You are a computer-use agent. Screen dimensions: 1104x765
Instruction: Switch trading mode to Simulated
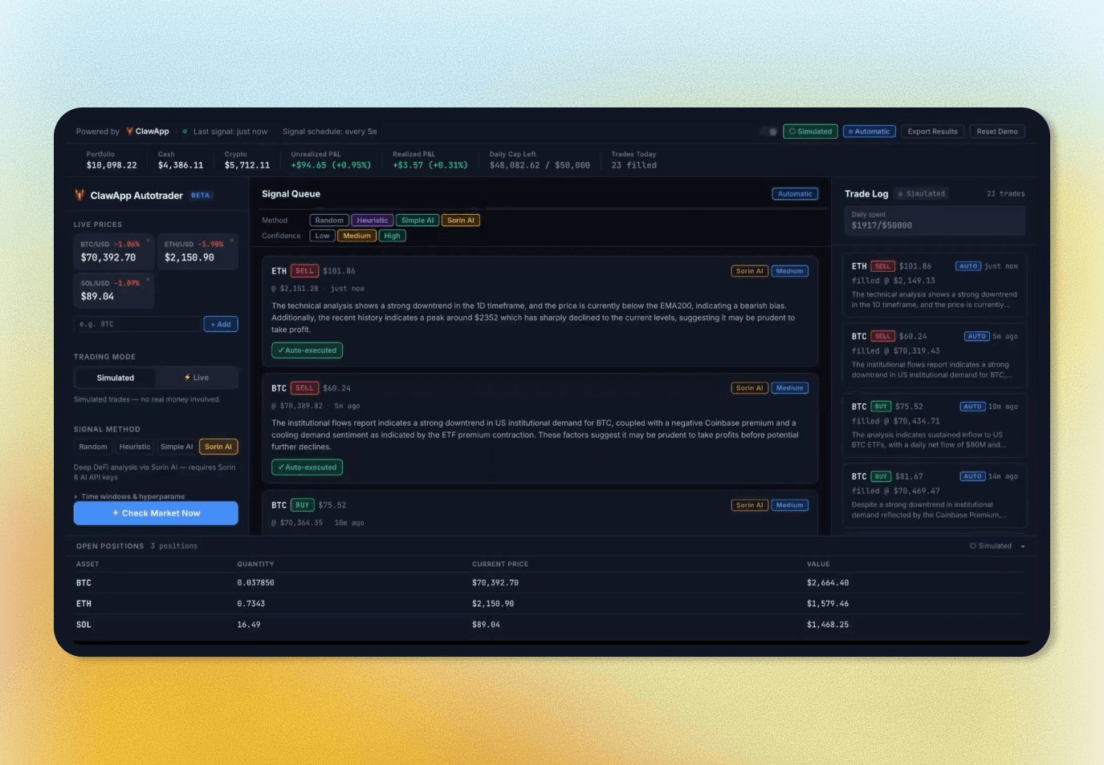116,378
